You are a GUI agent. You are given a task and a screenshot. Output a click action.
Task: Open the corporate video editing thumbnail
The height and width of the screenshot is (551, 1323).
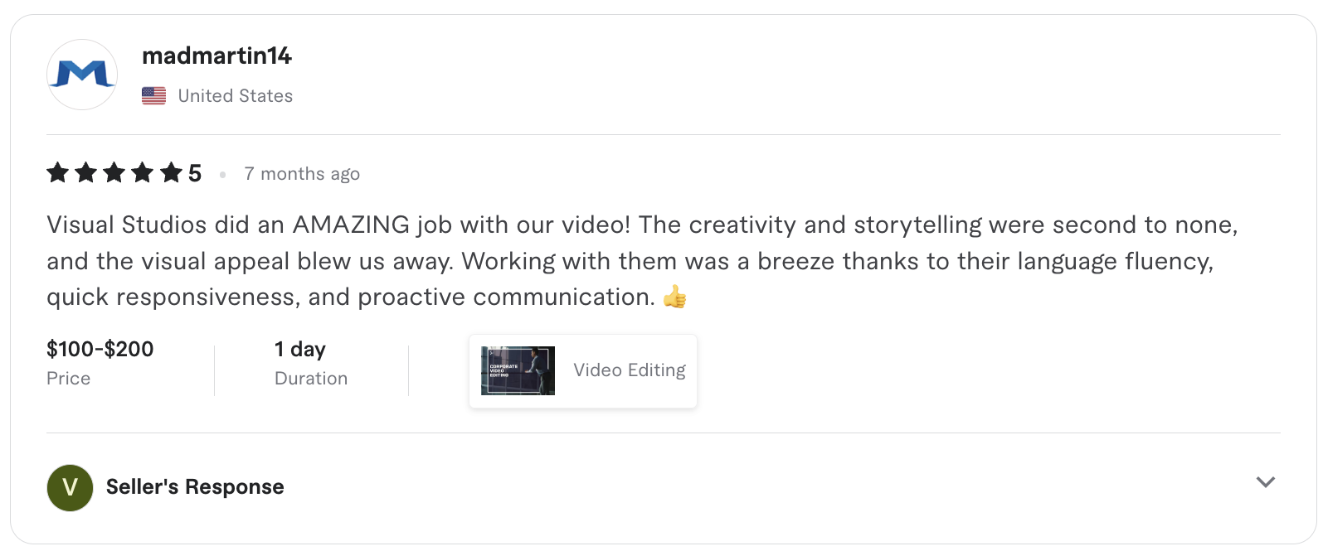coord(518,370)
